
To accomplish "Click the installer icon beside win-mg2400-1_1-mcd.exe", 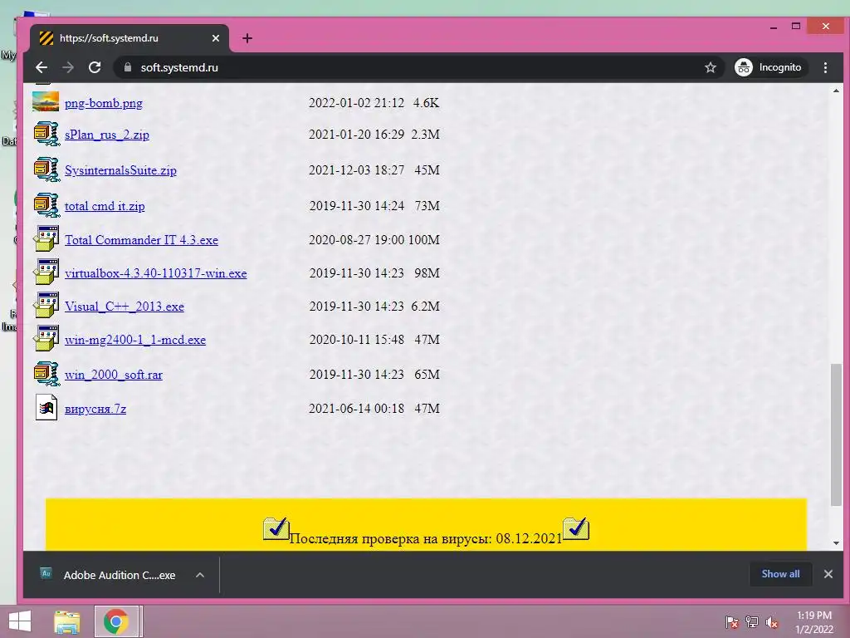I will [46, 339].
